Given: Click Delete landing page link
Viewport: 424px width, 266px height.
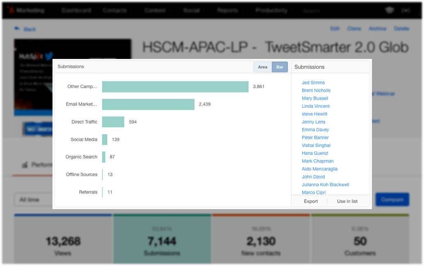Looking at the screenshot, I should click(x=401, y=28).
